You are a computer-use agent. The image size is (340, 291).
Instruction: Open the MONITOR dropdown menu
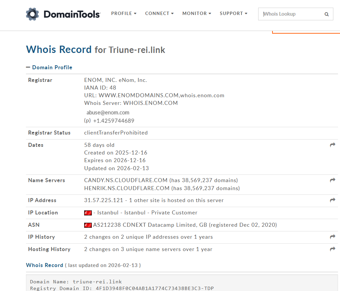(x=197, y=13)
